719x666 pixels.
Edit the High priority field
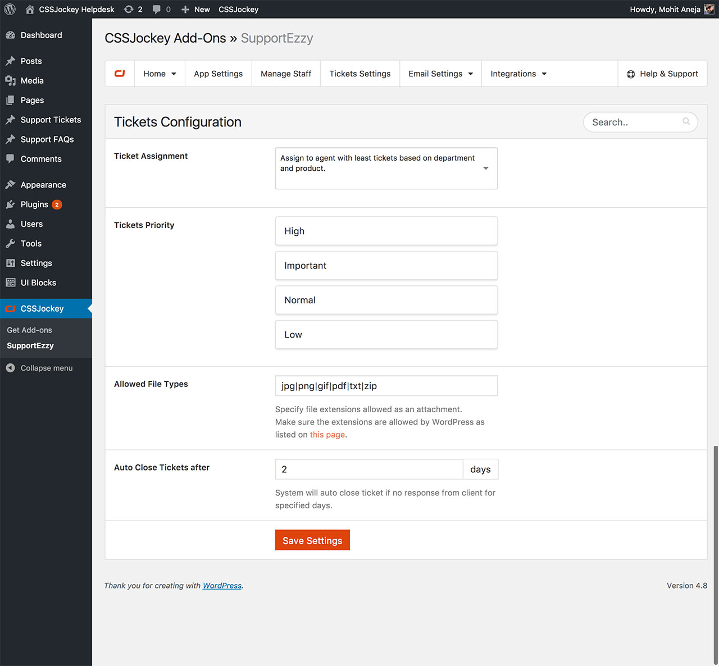click(386, 231)
